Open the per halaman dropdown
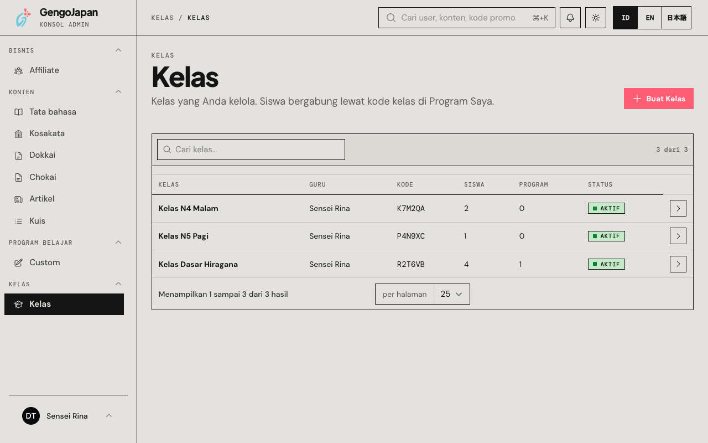This screenshot has height=443, width=708. 452,294
